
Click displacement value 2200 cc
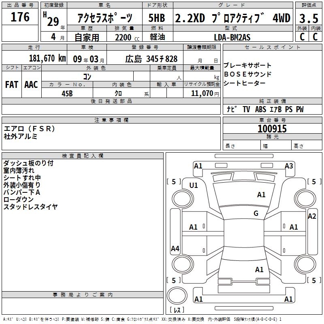click(x=127, y=38)
